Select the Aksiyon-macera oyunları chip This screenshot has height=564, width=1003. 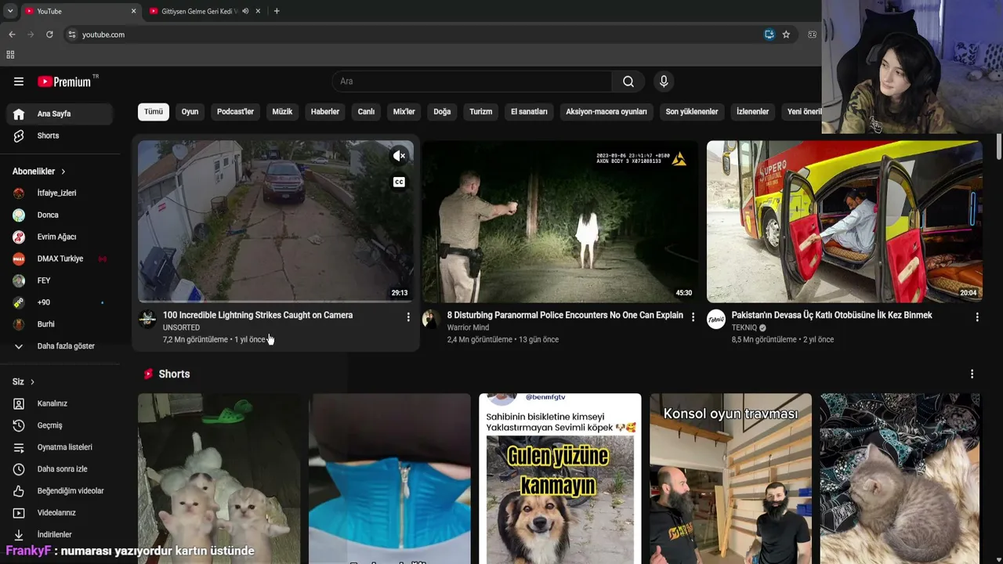(x=607, y=111)
